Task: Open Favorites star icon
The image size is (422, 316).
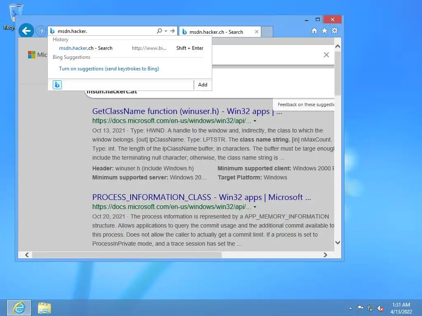Action: [325, 30]
